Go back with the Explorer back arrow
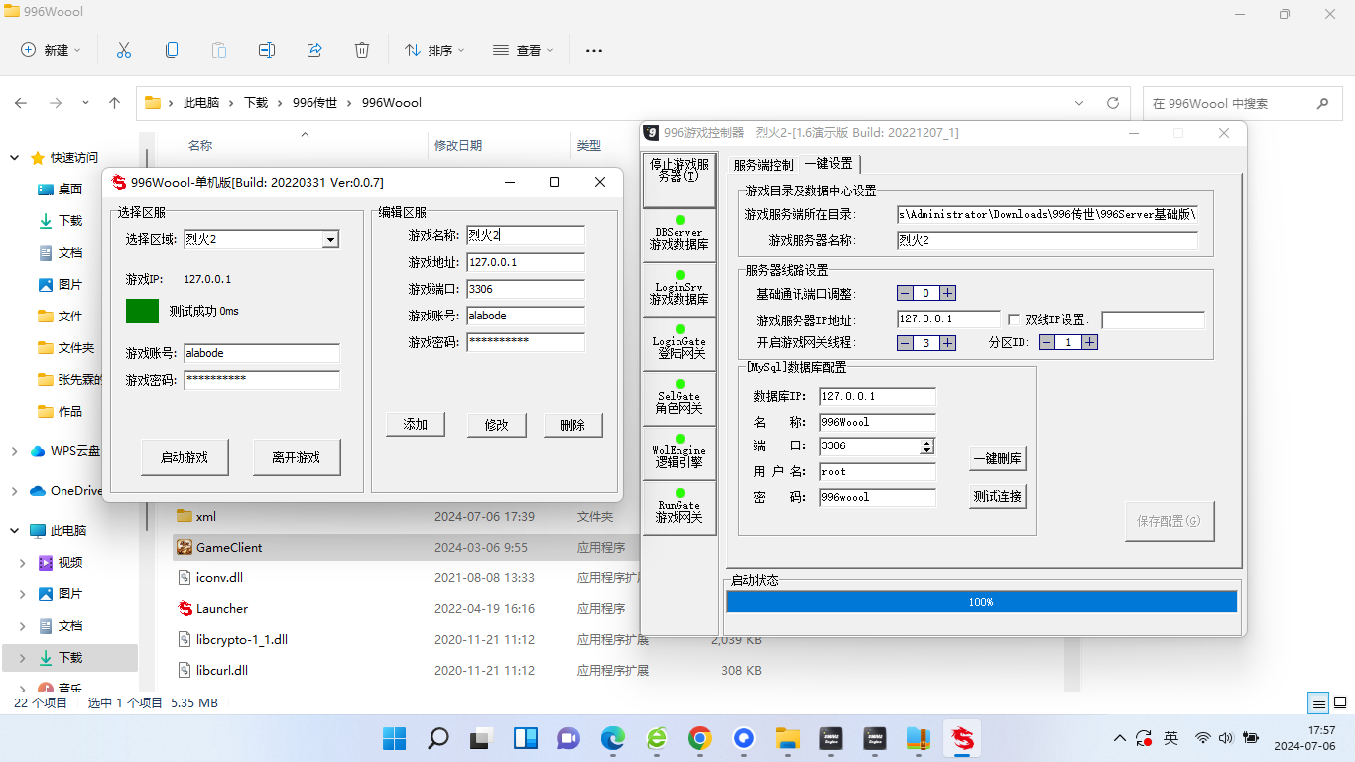 [21, 103]
